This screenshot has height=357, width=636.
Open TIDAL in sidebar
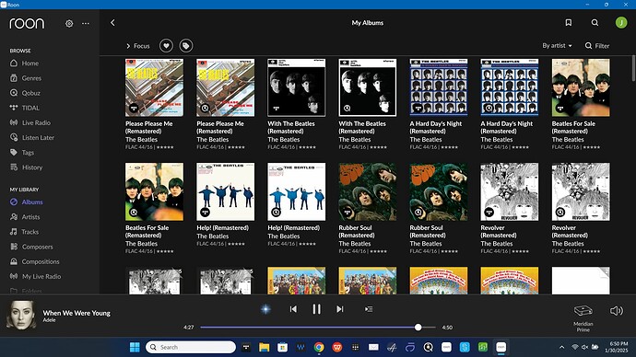pyautogui.click(x=30, y=108)
